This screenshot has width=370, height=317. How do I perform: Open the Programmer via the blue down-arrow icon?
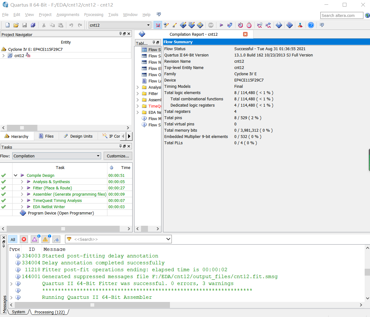(279, 25)
